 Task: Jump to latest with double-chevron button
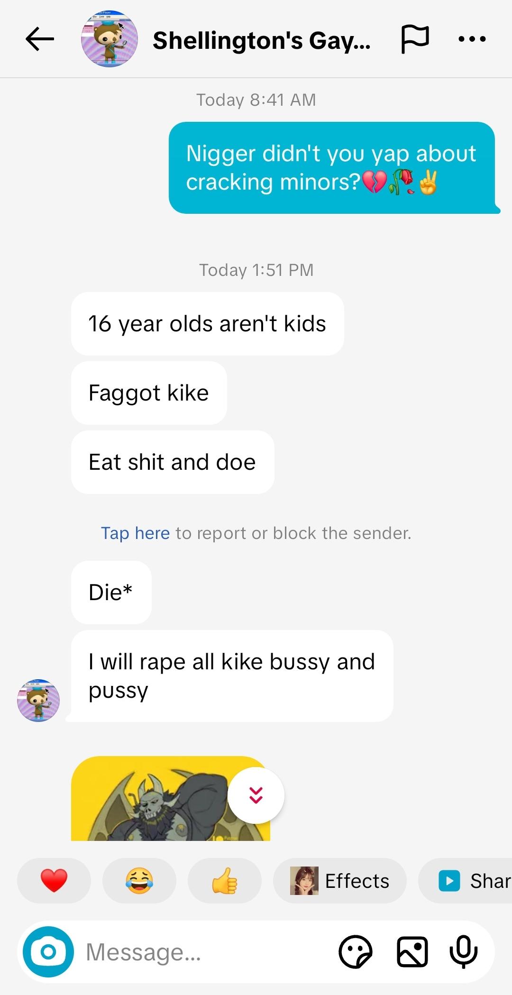pos(256,795)
